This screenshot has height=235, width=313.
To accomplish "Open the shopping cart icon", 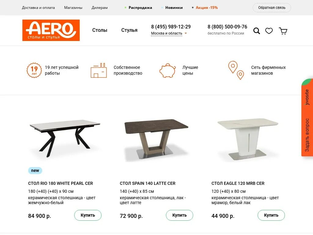I will click(283, 31).
